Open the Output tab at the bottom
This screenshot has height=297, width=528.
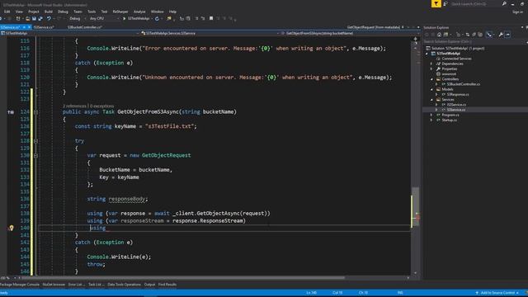point(149,285)
